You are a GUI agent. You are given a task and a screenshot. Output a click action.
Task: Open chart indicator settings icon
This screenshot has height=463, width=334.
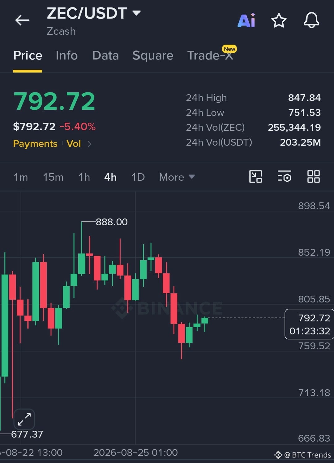point(284,177)
